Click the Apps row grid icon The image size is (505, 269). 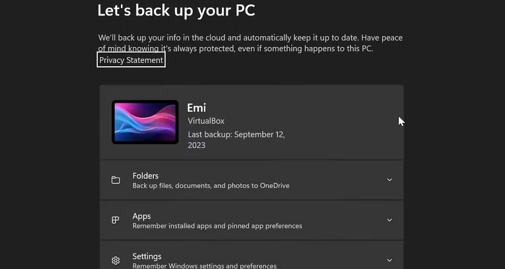click(x=116, y=220)
